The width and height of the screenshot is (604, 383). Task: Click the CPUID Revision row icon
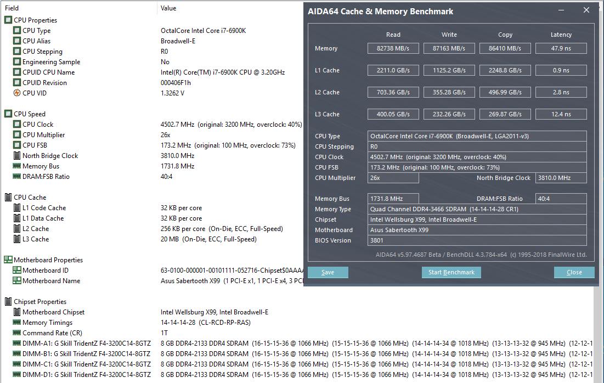[17, 82]
